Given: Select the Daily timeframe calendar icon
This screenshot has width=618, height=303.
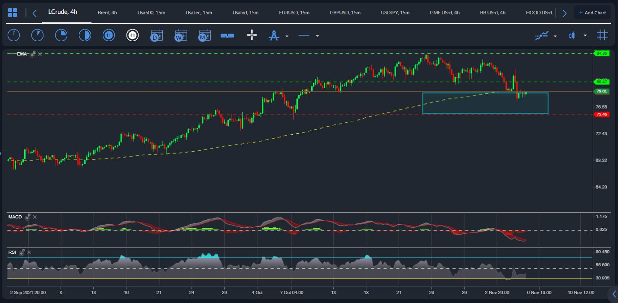Looking at the screenshot, I should (157, 35).
